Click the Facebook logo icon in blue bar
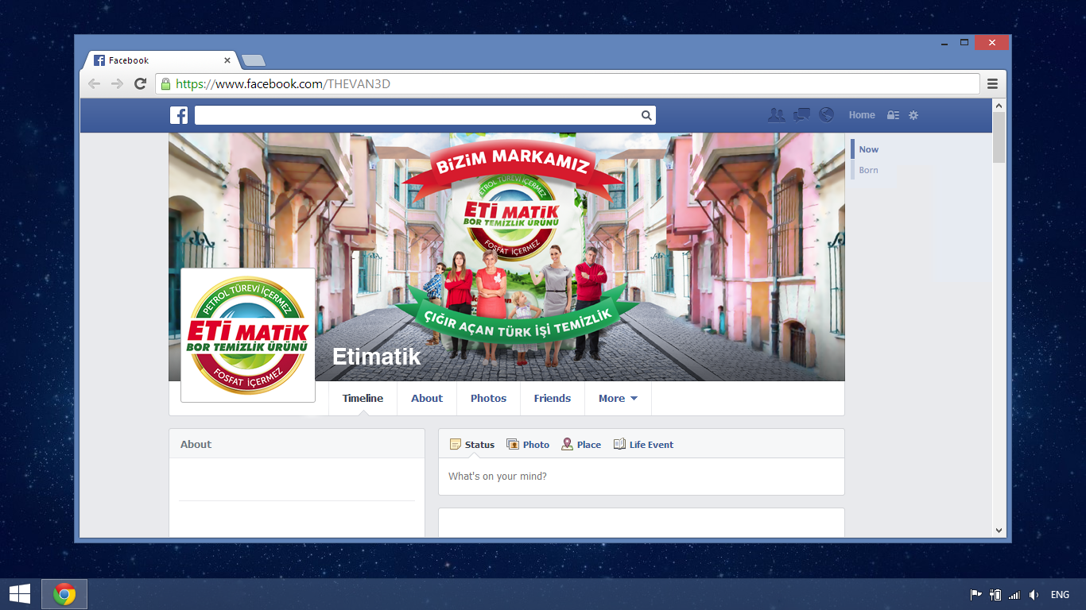1086x610 pixels. click(x=179, y=115)
